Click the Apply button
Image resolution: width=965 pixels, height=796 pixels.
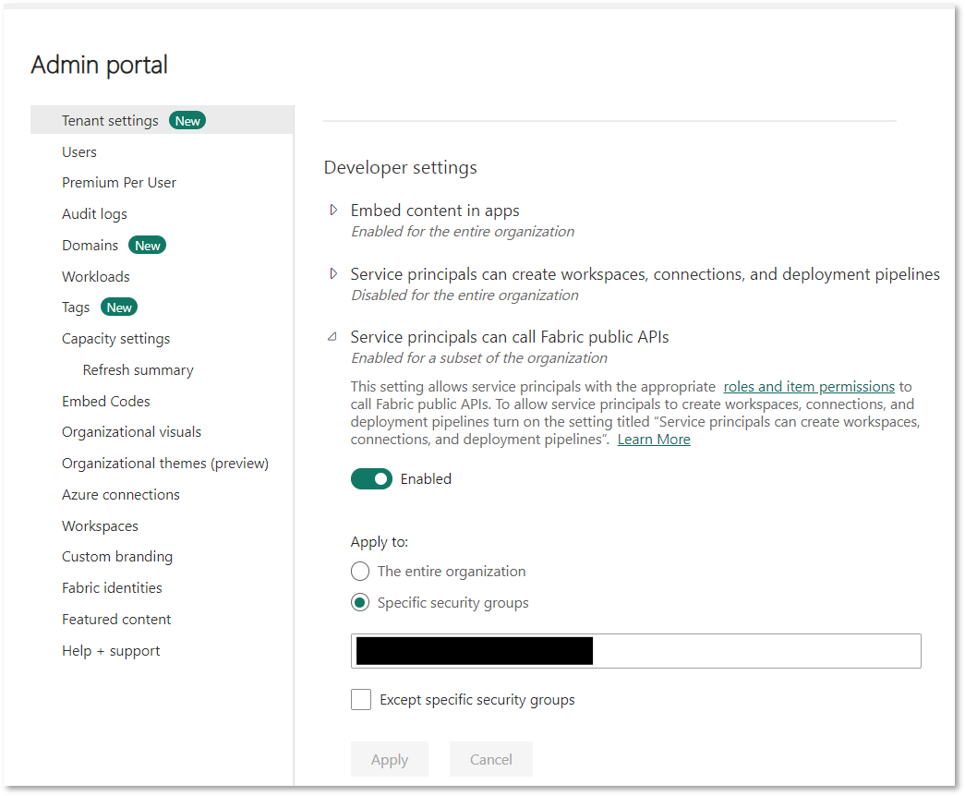tap(390, 760)
